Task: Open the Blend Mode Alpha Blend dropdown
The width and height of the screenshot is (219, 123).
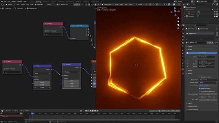Action: (x=208, y=80)
